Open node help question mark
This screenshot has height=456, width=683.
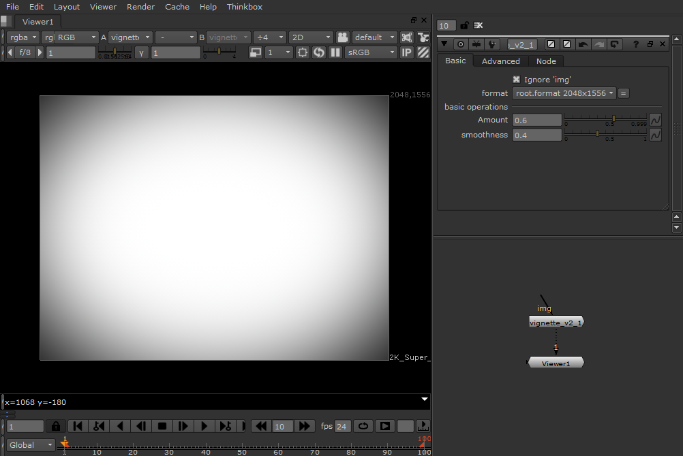click(x=635, y=44)
